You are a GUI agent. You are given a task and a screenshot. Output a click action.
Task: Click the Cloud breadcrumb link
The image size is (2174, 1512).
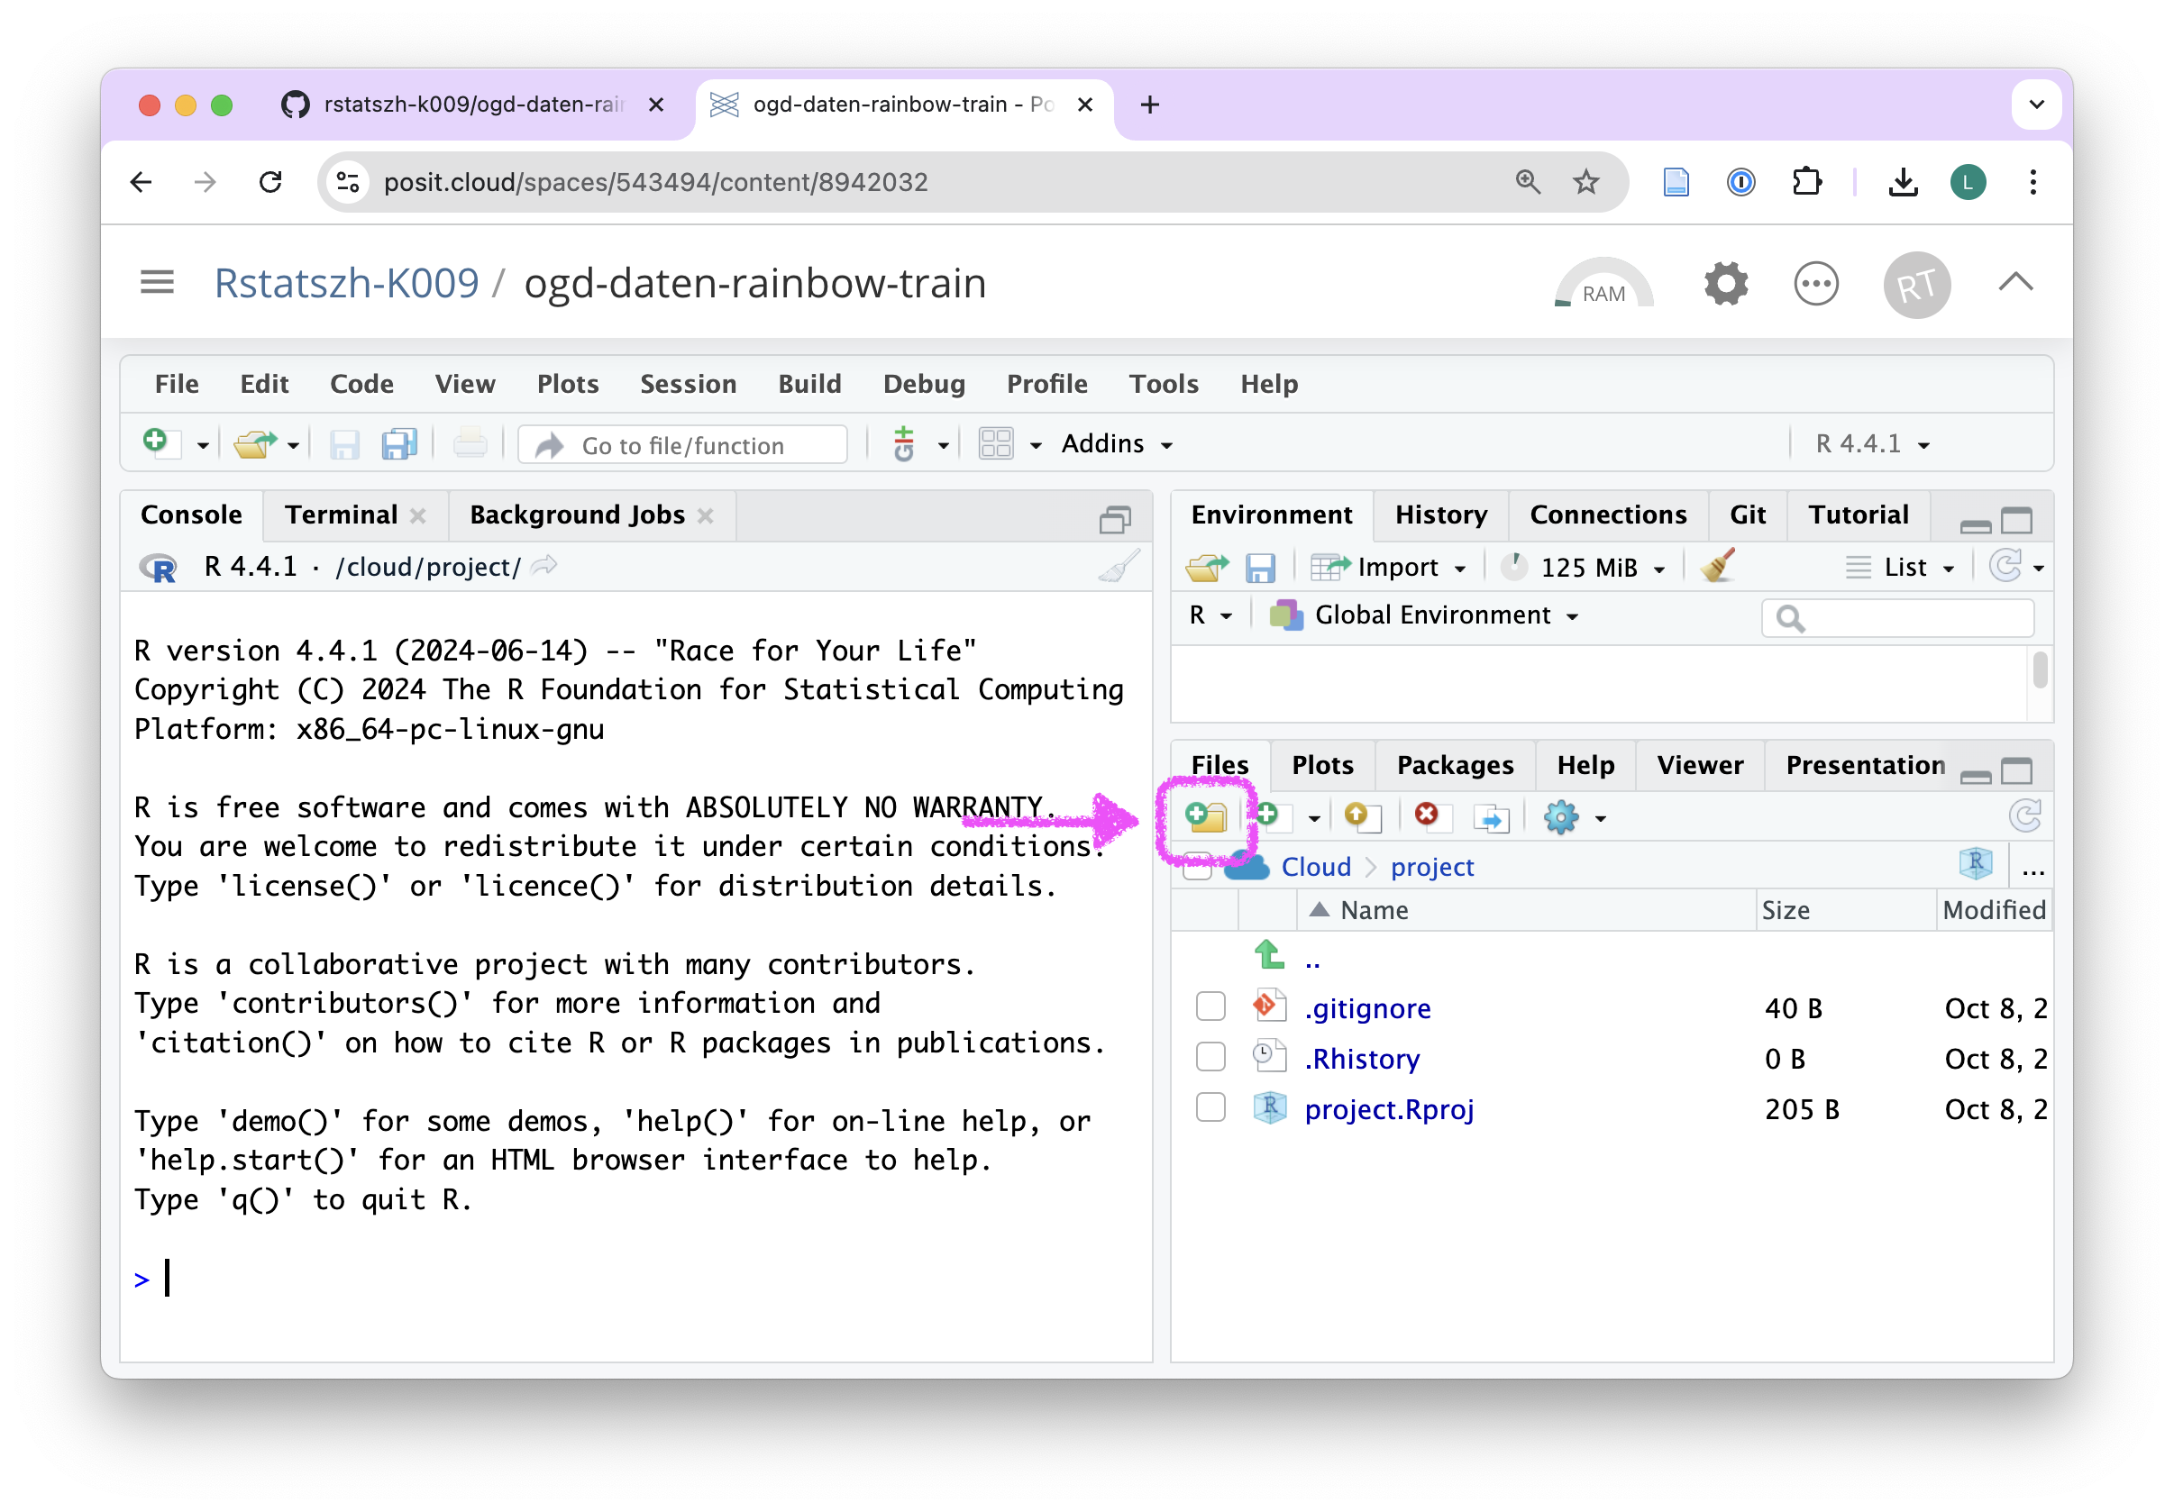[1315, 867]
